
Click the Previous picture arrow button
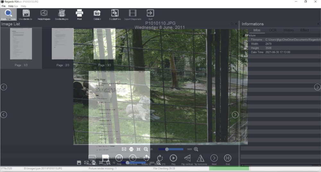point(133,158)
